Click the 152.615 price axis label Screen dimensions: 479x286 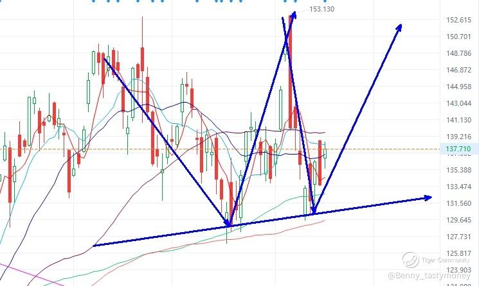click(x=458, y=20)
